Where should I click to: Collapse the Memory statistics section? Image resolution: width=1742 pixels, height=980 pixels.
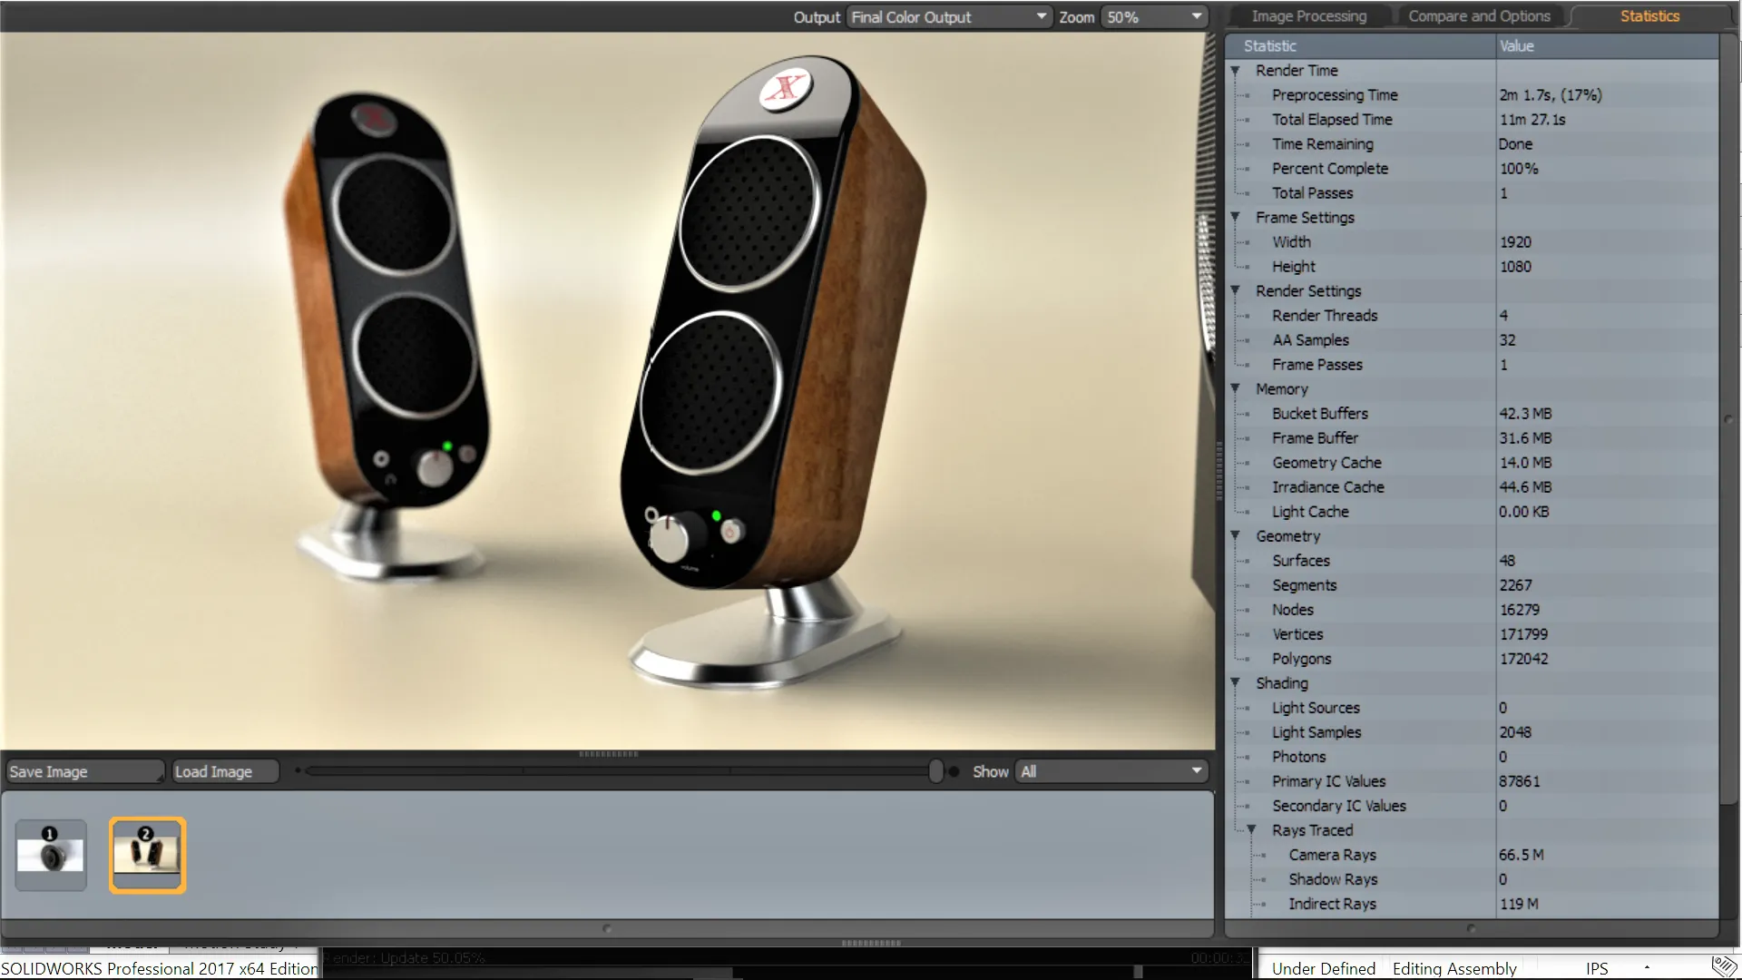pyautogui.click(x=1237, y=388)
